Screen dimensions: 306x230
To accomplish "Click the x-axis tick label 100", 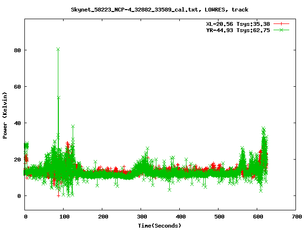I will click(65, 217).
